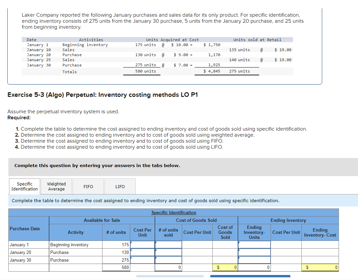The height and width of the screenshot is (280, 358).
Task: Open the LIFO tab
Action: 120,186
